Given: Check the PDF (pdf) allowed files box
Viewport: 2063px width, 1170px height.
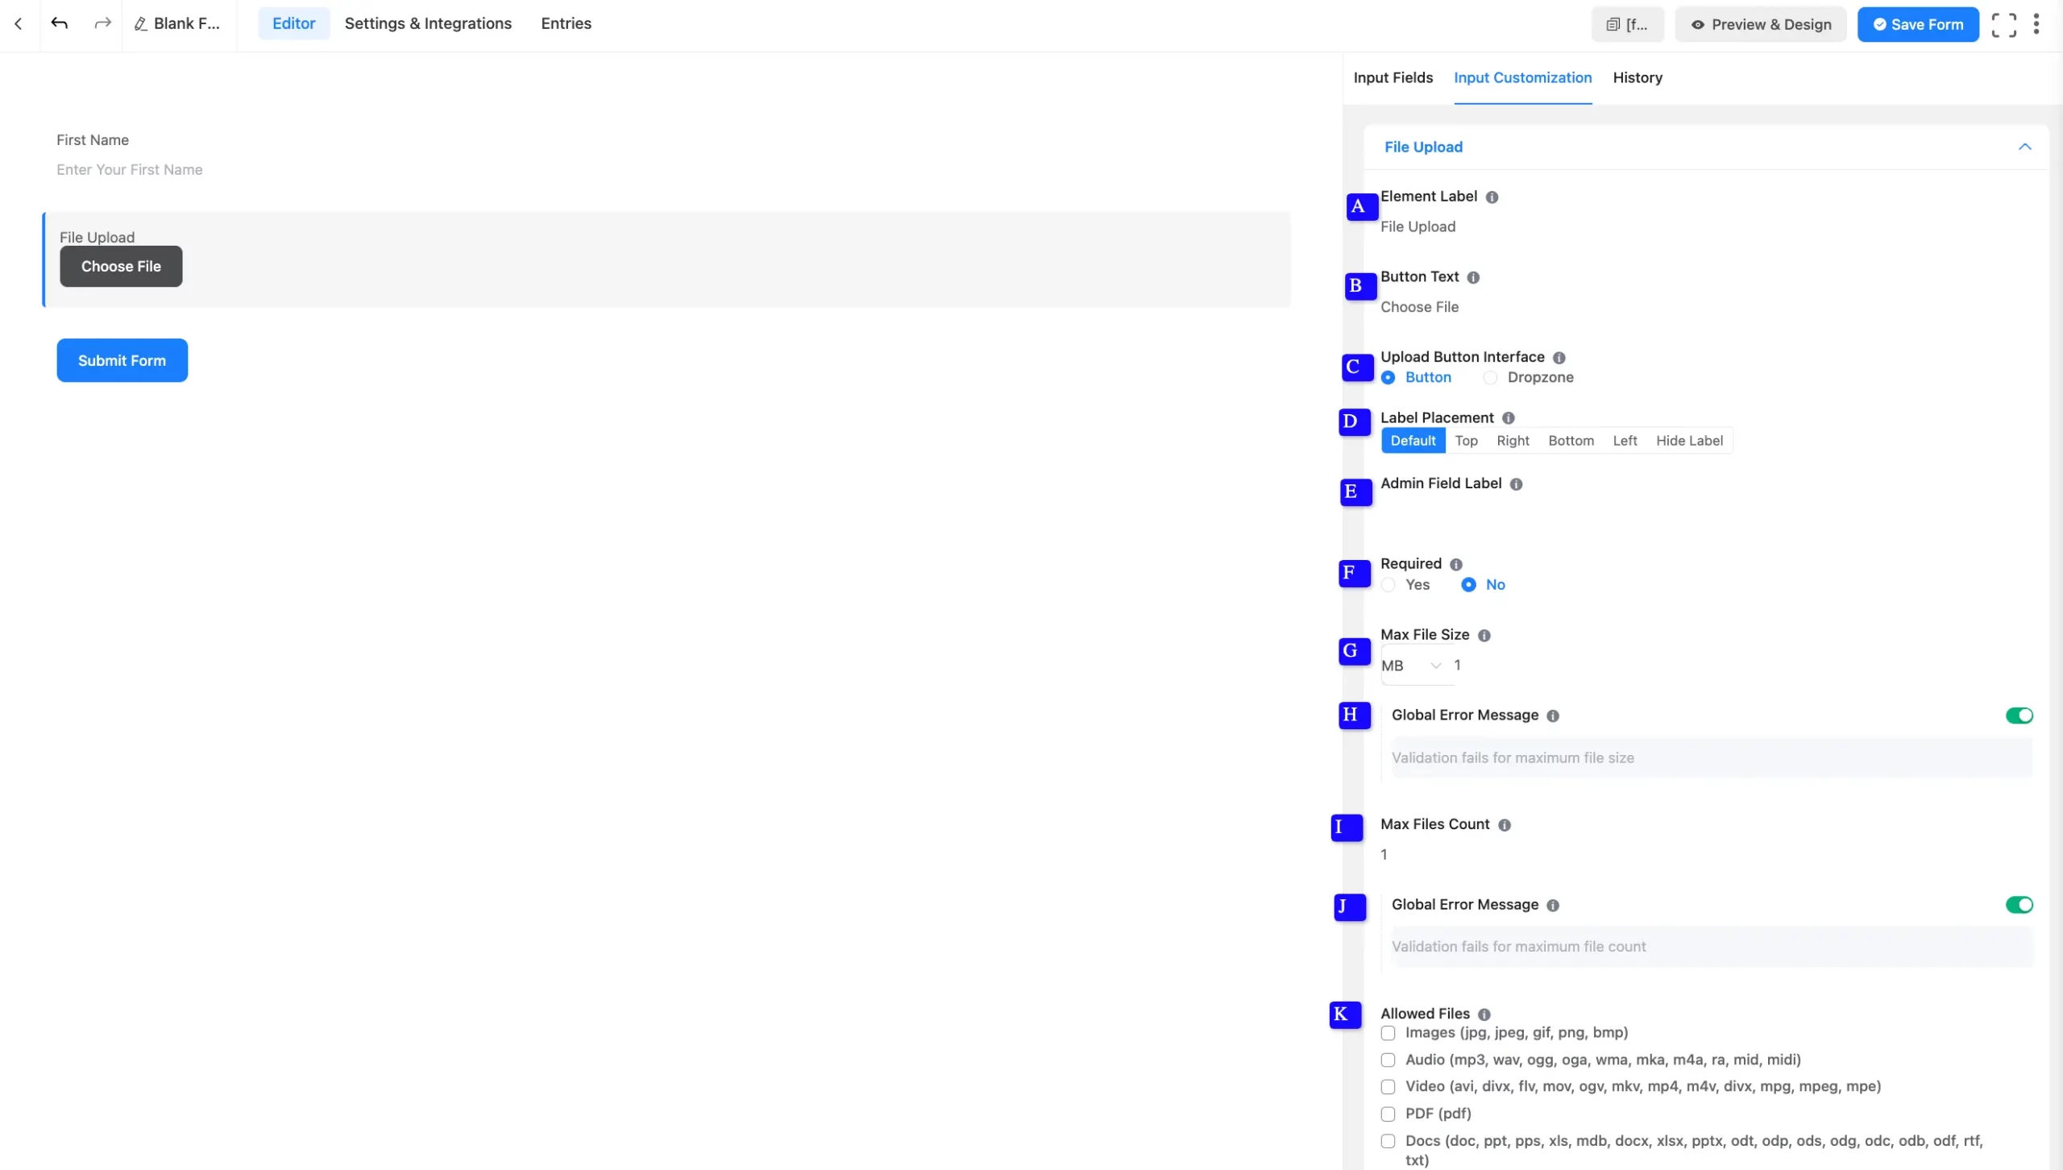Looking at the screenshot, I should click(1388, 1114).
